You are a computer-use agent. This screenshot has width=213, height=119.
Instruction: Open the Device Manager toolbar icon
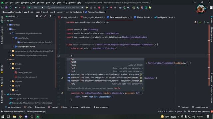pyautogui.click(x=124, y=8)
